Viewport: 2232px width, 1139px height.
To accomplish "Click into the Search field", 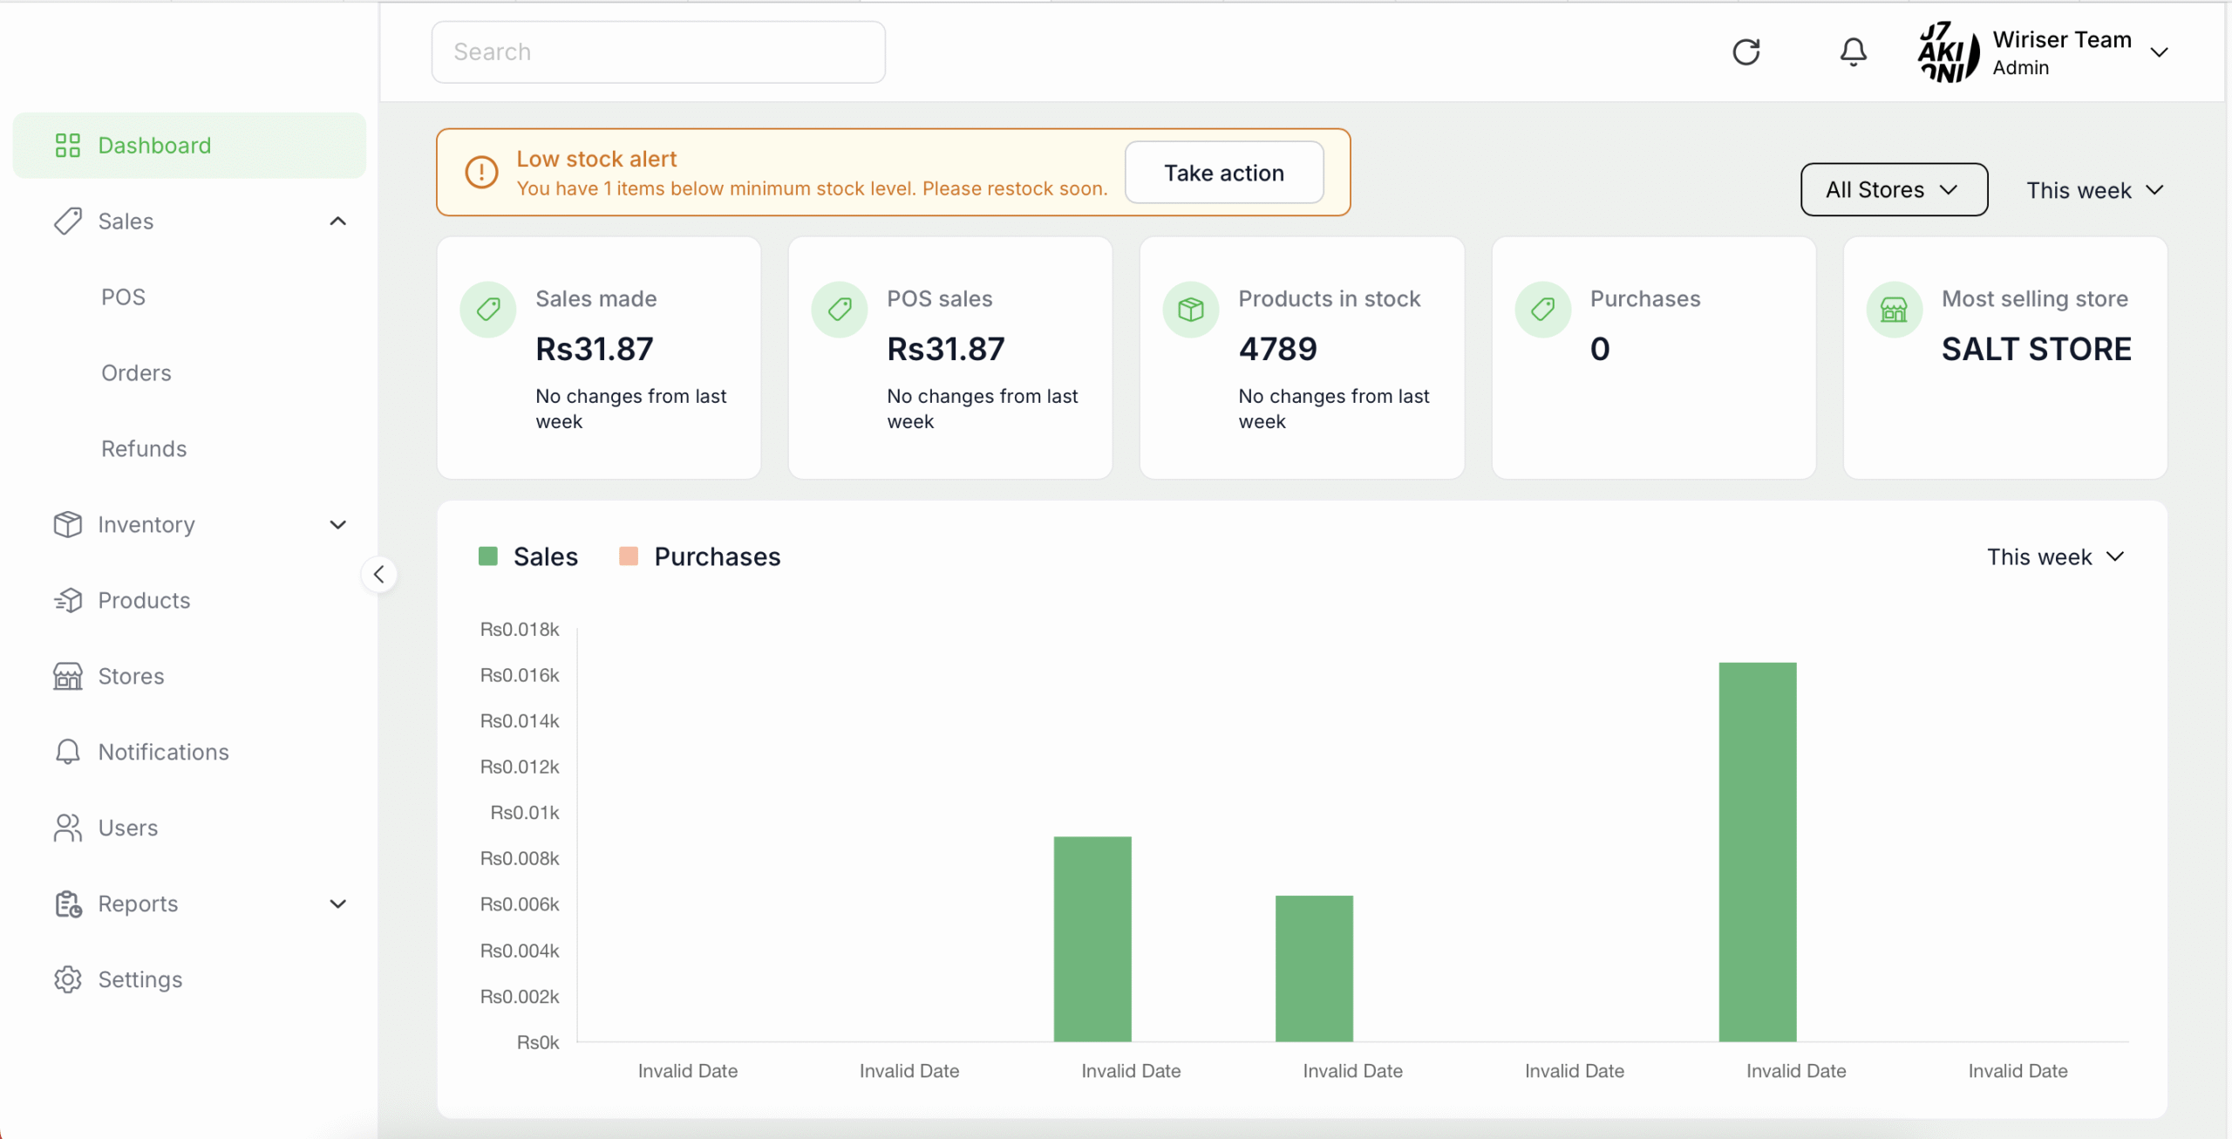I will coord(658,52).
